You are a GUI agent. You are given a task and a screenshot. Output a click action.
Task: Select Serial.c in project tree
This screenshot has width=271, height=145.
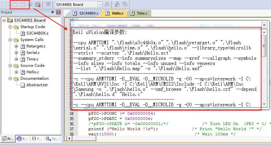33,53
